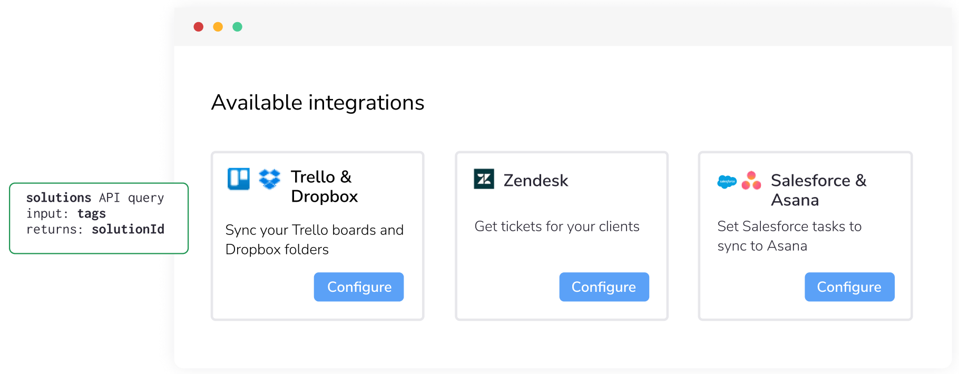Configure the Trello & Dropbox integration
Viewport: 959px width, 374px height.
coord(359,287)
